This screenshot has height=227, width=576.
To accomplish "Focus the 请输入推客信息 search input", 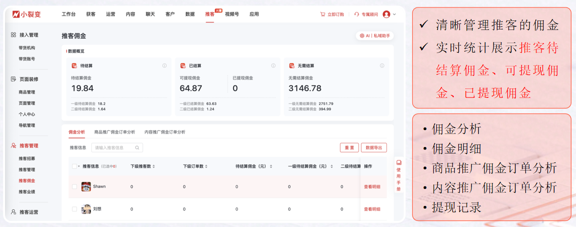I will click(x=113, y=148).
